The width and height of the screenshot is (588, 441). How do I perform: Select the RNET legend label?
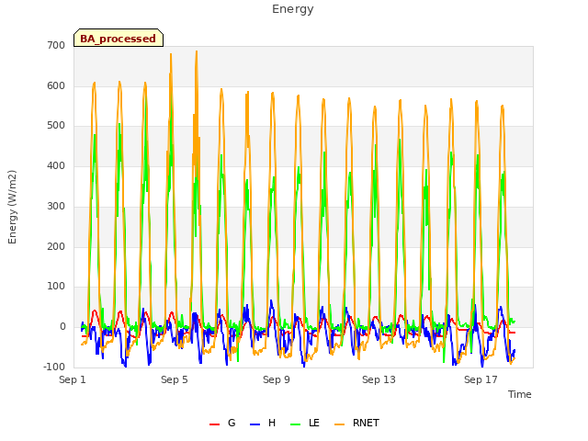pyautogui.click(x=366, y=423)
